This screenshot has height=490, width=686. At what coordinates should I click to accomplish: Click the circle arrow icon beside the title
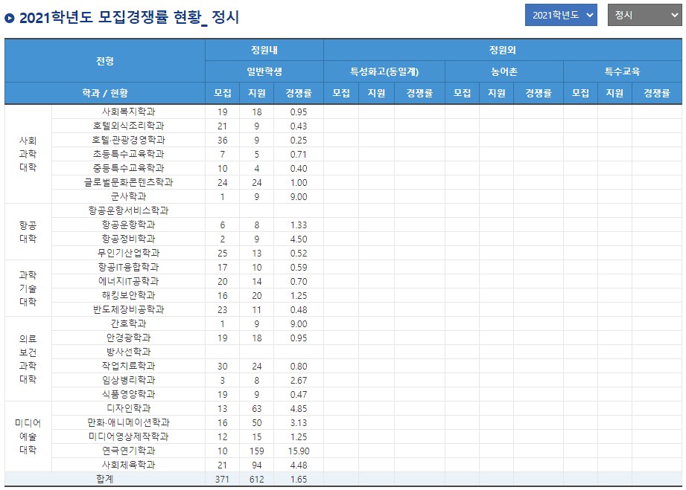(10, 18)
